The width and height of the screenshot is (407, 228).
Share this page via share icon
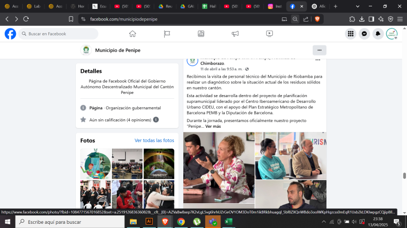[x=306, y=19]
